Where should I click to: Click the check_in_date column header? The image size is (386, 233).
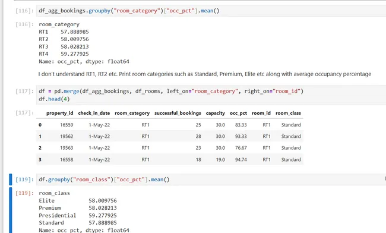point(94,113)
